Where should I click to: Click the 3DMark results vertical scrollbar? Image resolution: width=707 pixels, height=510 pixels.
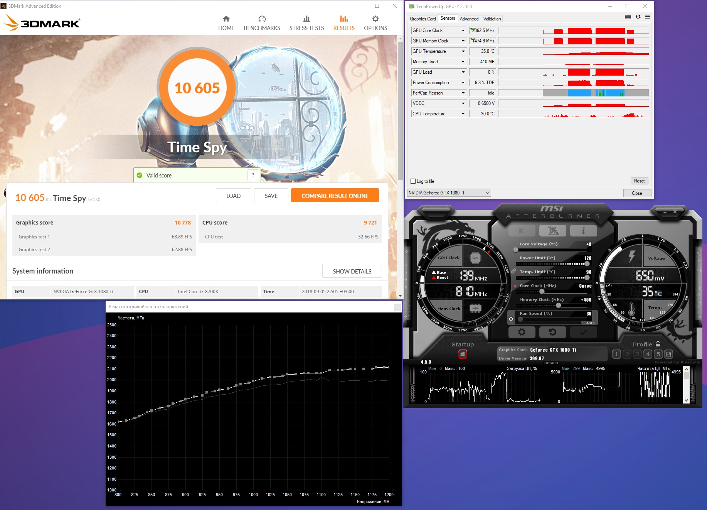400,110
